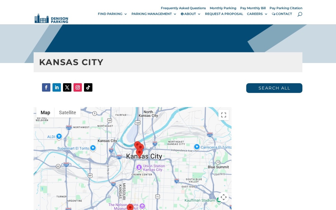The width and height of the screenshot is (336, 210).
Task: Open the Contact menu item
Action: point(282,14)
